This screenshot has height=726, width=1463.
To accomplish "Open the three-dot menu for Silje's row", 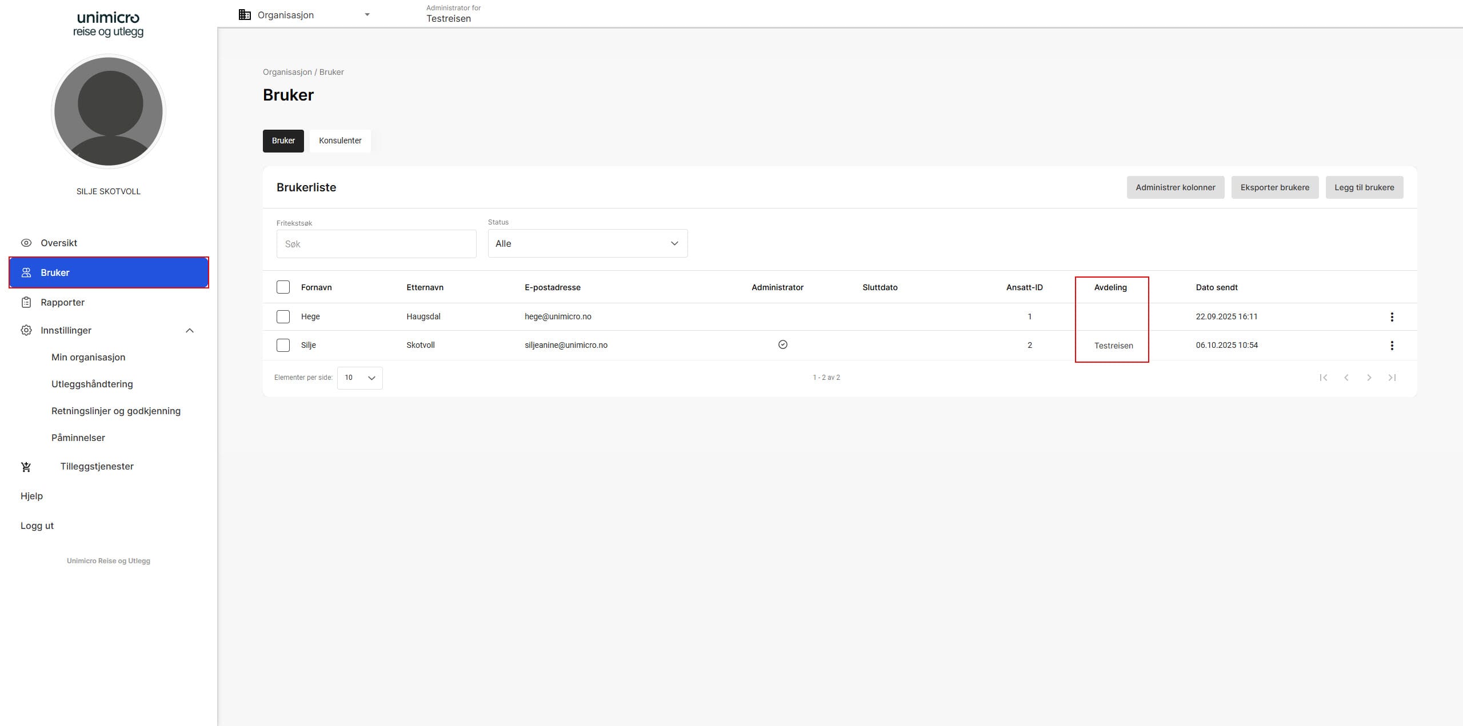I will point(1392,346).
